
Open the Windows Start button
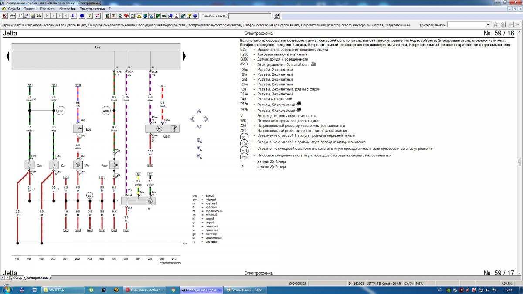(x=7, y=289)
